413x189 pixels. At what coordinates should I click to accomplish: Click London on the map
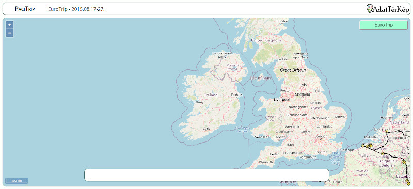(321, 136)
